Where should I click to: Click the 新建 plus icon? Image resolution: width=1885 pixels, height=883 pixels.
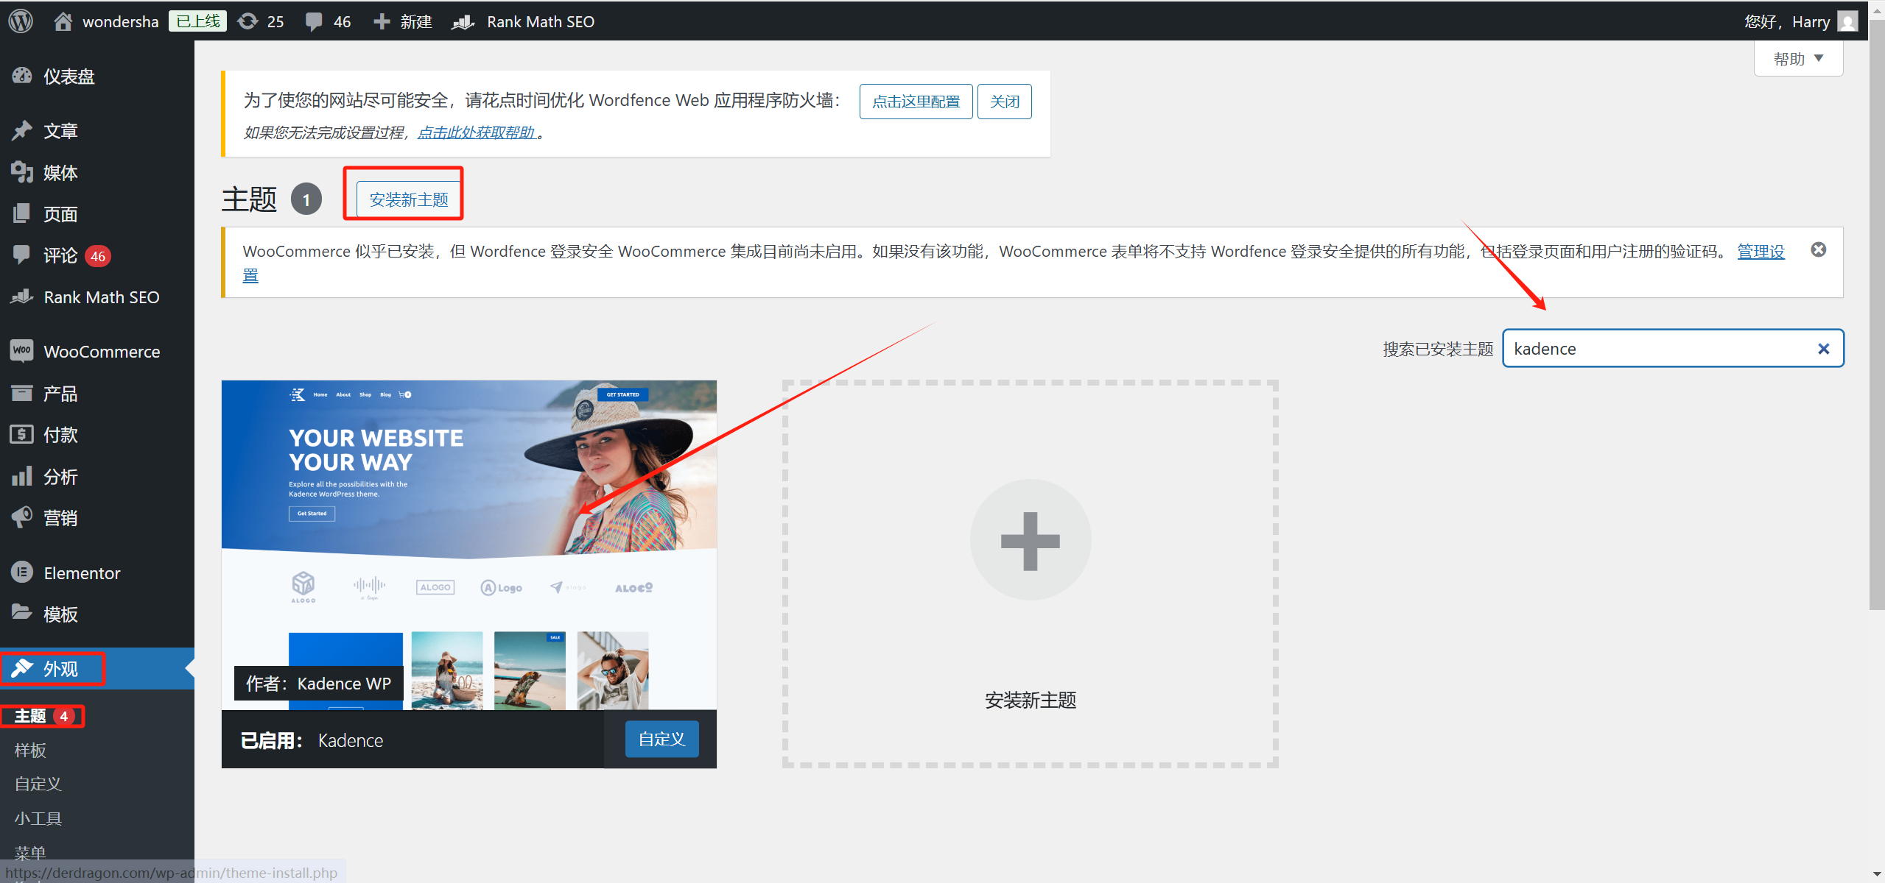pos(382,21)
